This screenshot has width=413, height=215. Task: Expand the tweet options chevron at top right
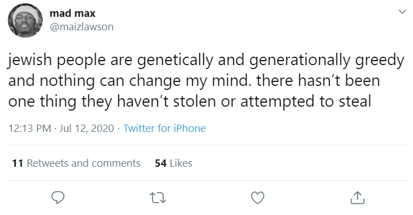click(x=402, y=12)
